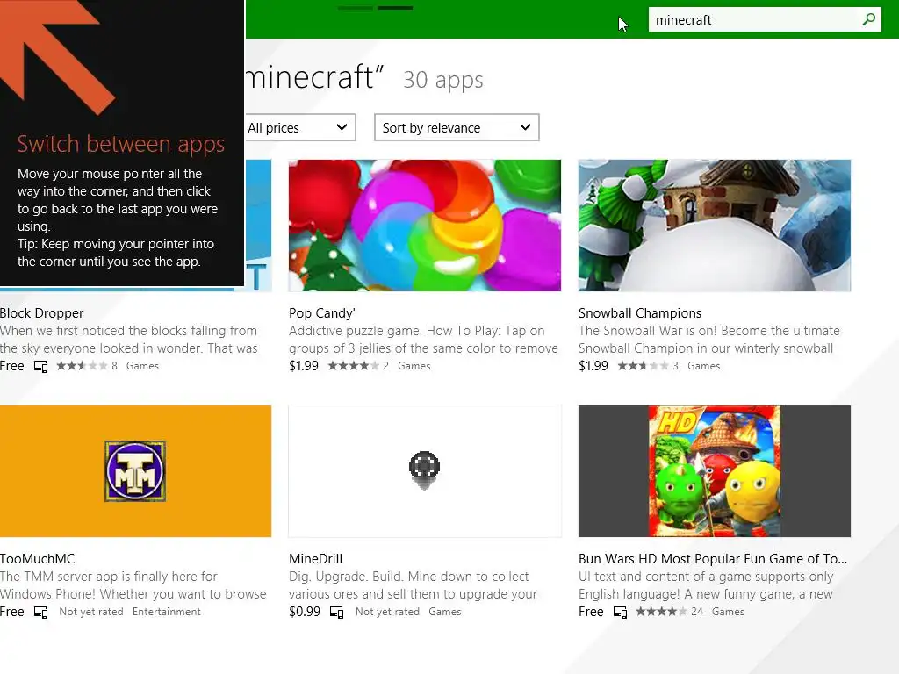Screen dimensions: 899x674
Task: Click the star rating of Bun Wars HD
Action: [x=661, y=612]
